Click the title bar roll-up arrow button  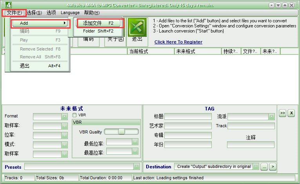tap(285, 5)
